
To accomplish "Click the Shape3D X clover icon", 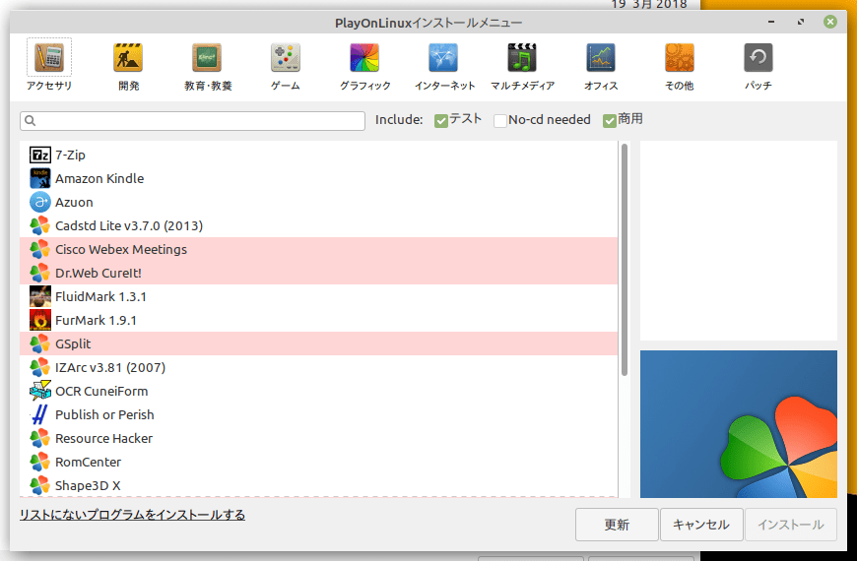I will pyautogui.click(x=40, y=485).
